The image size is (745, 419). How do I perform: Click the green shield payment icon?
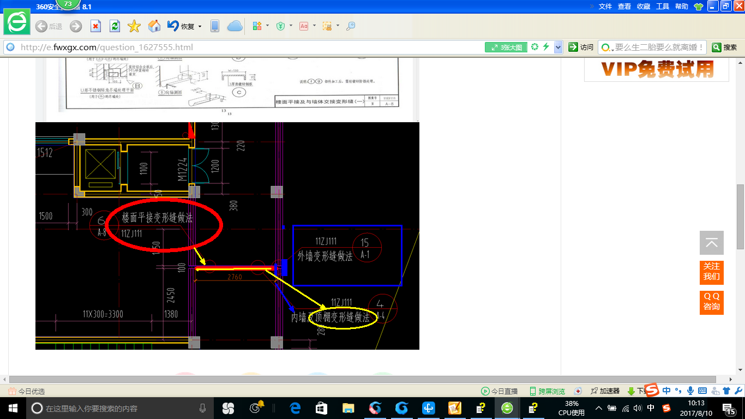pyautogui.click(x=281, y=26)
